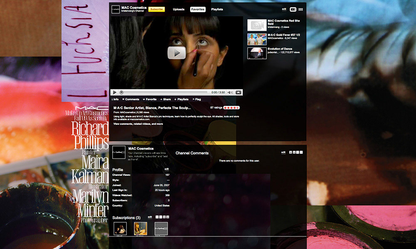Move Channel Comments module up arrow
The width and height of the screenshot is (416, 249).
click(x=294, y=152)
